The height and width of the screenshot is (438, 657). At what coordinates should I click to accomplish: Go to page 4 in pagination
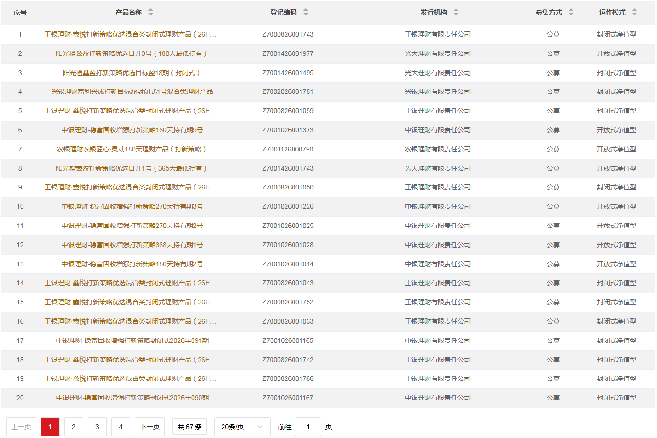coord(121,427)
